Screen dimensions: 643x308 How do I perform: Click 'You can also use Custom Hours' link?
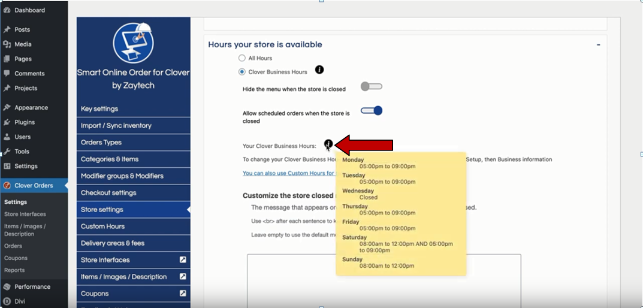289,173
